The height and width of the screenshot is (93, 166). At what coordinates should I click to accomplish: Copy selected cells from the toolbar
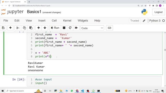pos(24,28)
